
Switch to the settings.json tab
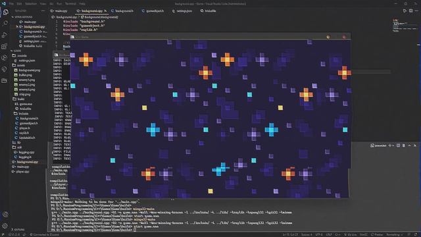point(182,11)
